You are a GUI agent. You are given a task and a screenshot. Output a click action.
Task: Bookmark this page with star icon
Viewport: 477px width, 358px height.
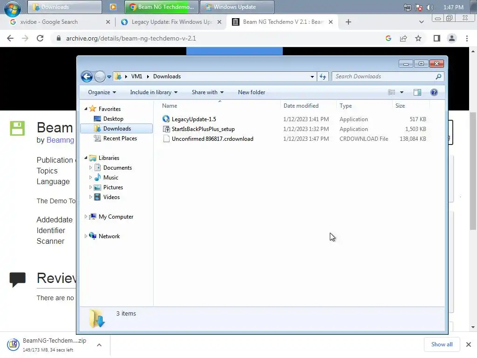(x=418, y=38)
